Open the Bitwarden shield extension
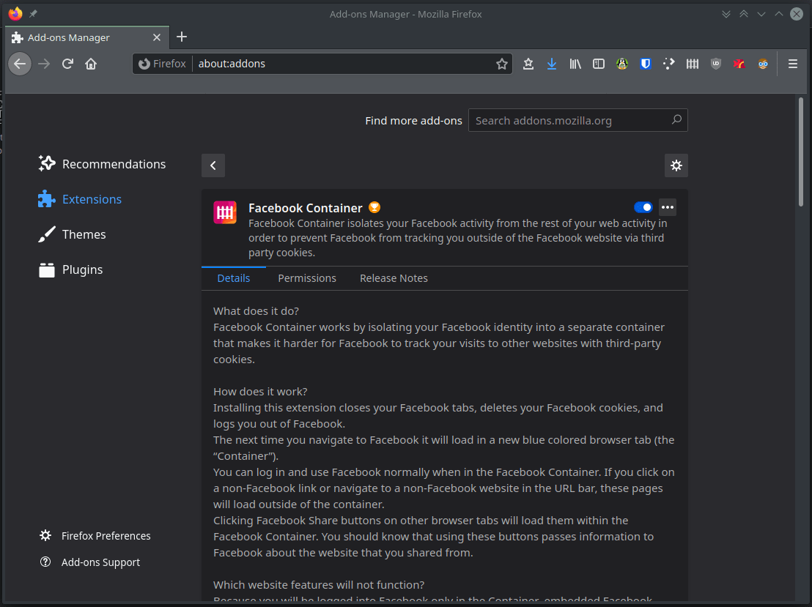Viewport: 812px width, 607px height. pos(645,64)
